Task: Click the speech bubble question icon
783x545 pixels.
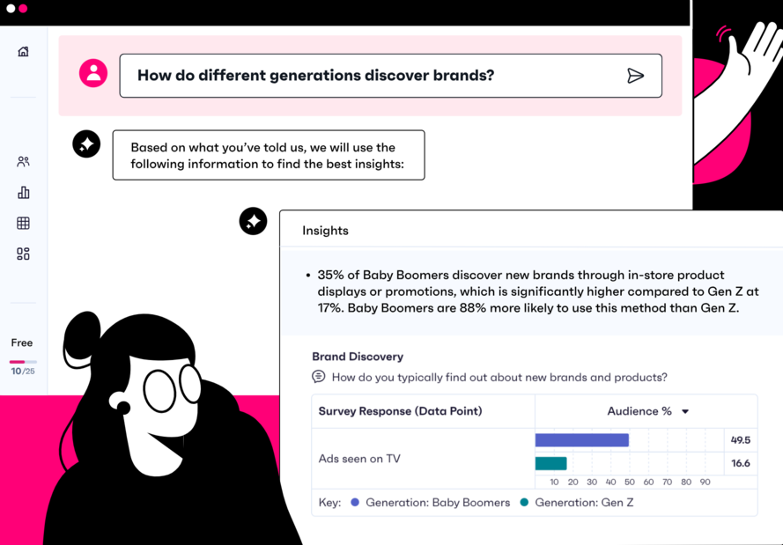Action: [x=319, y=376]
